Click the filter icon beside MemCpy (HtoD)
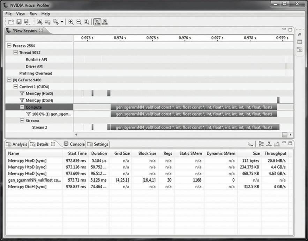Screen dimensions: 308x241 [22, 94]
